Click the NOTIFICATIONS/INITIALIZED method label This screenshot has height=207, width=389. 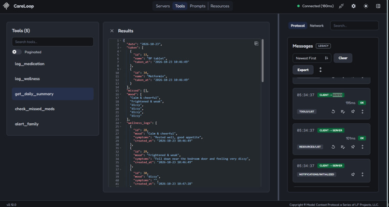coord(316,174)
